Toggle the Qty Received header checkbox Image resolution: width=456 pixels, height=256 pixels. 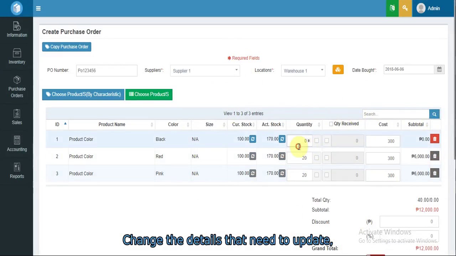pos(331,124)
